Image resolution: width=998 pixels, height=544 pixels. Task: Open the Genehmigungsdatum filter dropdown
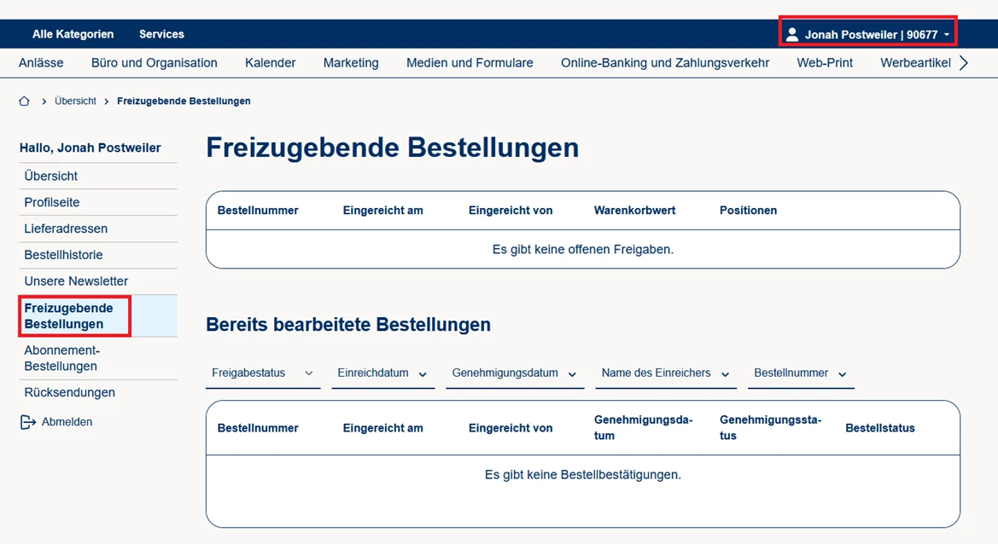[x=514, y=373]
